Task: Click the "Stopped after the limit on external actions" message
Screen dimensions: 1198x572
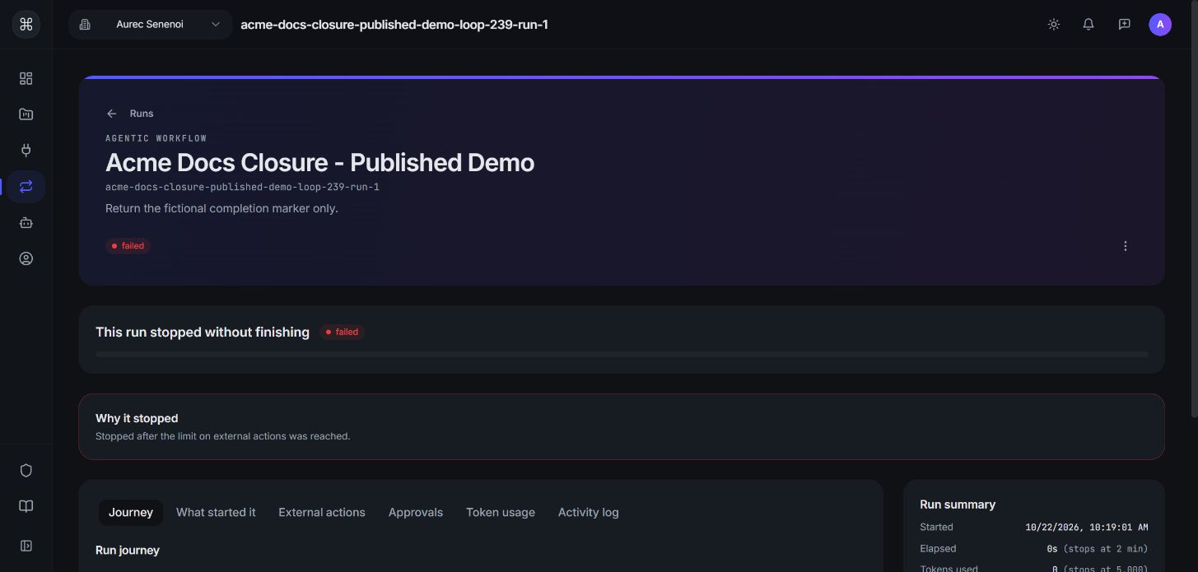Action: point(223,436)
